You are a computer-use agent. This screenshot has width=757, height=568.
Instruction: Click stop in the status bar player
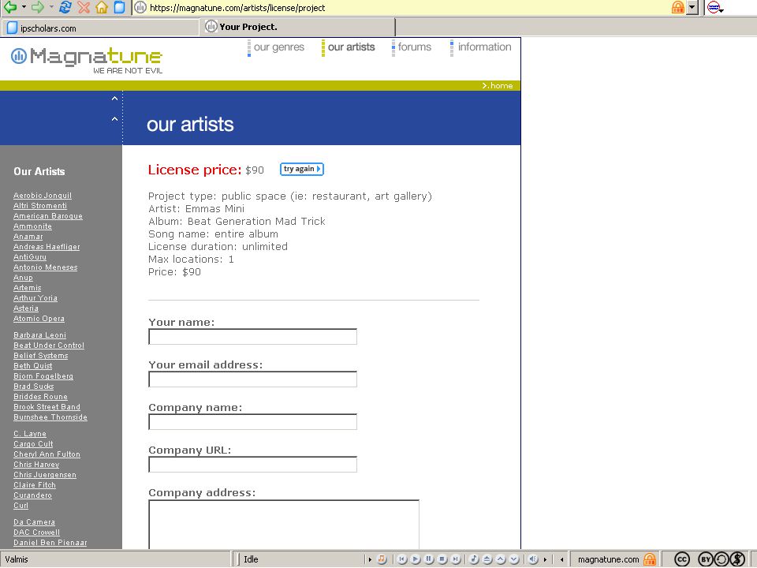(x=442, y=559)
